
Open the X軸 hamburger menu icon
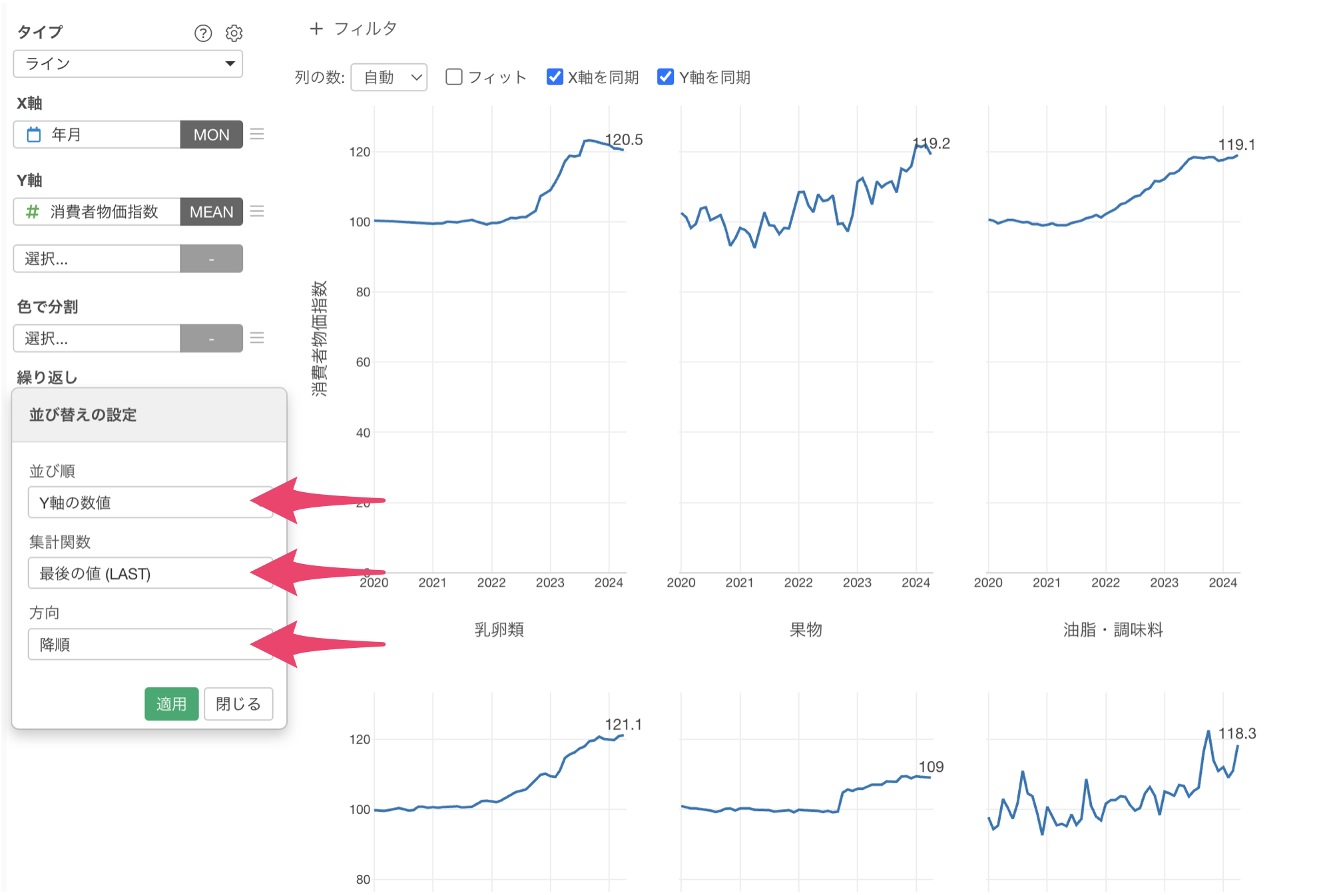pyautogui.click(x=258, y=135)
